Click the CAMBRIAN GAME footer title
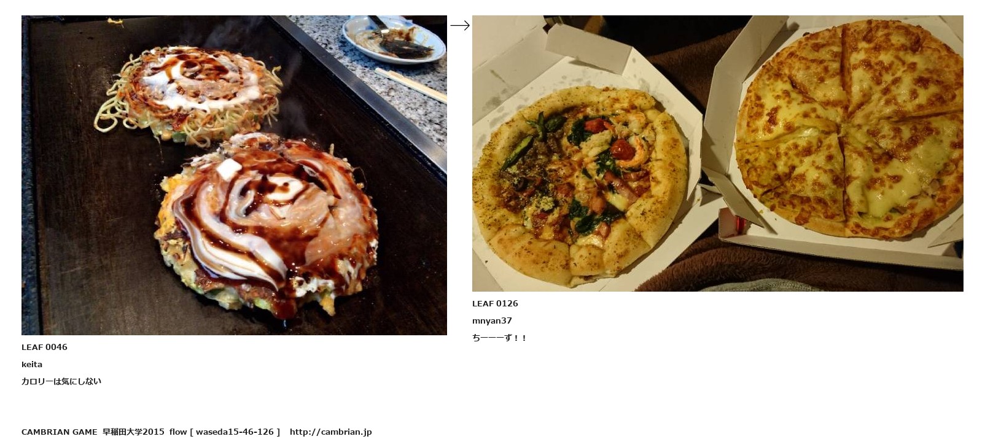This screenshot has height=447, width=985. (x=60, y=432)
